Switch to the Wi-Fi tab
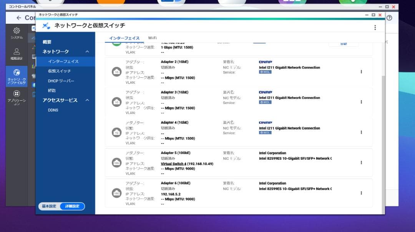415x232 pixels. coord(153,38)
